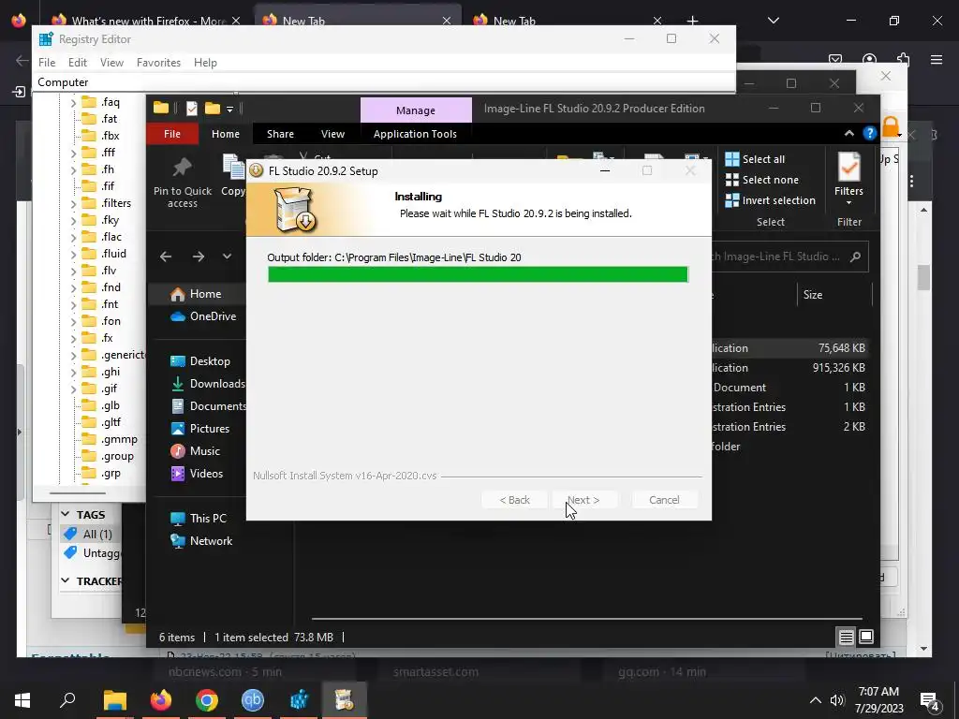Open OneDrive in navigation pane

pyautogui.click(x=203, y=316)
